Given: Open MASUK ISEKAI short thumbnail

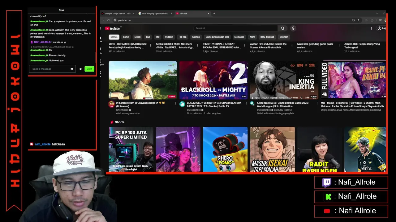Looking at the screenshot, I should pos(272,149).
